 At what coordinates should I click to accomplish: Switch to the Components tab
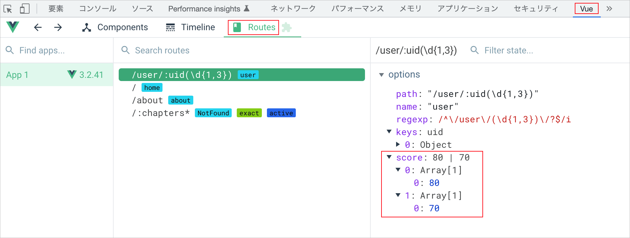pos(115,27)
